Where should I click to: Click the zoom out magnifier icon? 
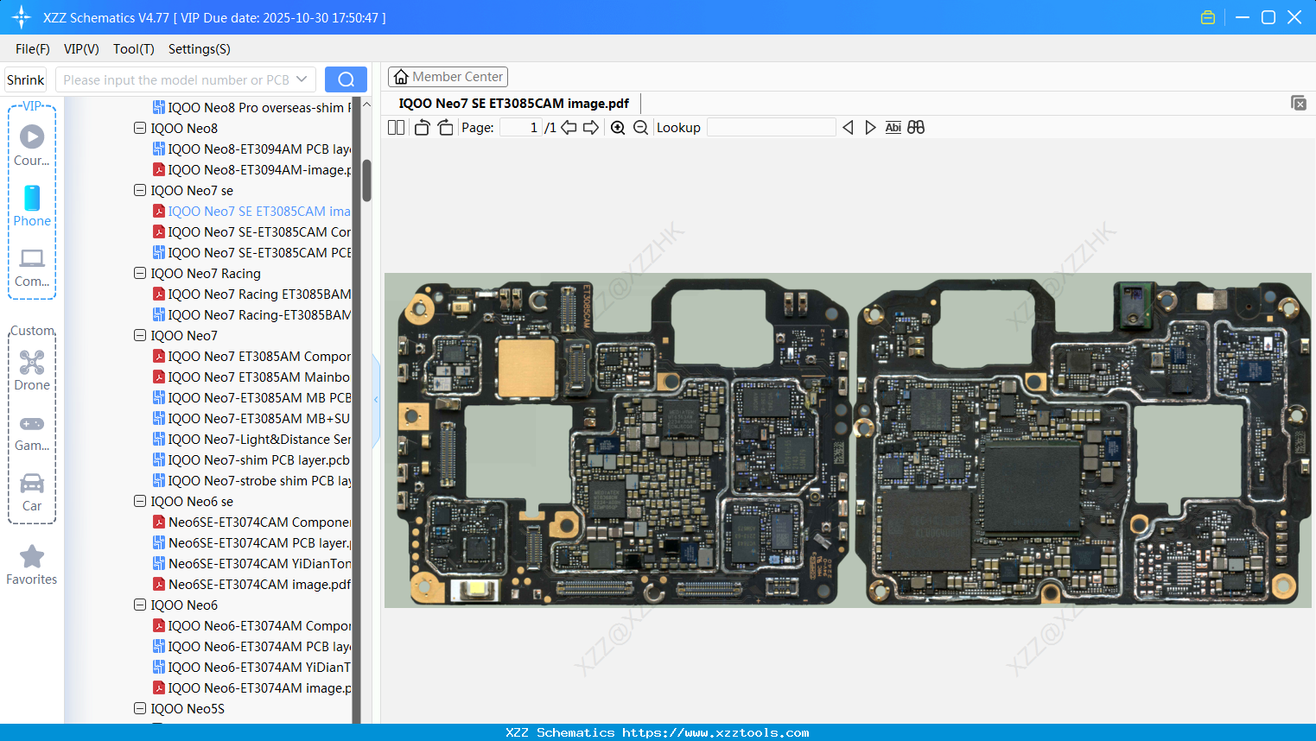point(640,128)
